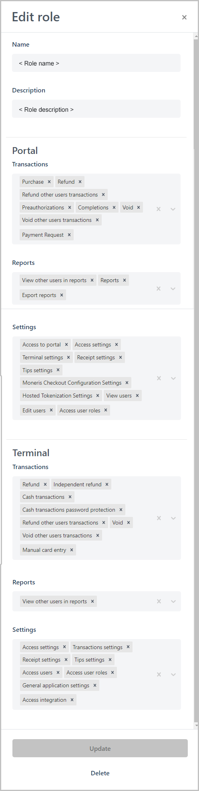Focus the Role description input field
199x791 pixels.
[x=96, y=109]
